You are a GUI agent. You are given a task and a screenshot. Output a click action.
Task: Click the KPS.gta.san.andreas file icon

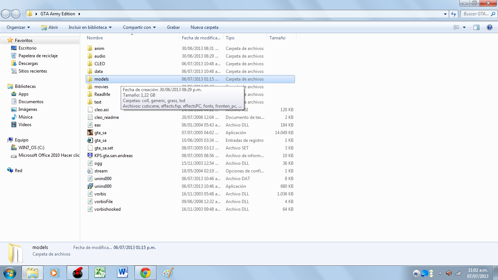coord(90,156)
